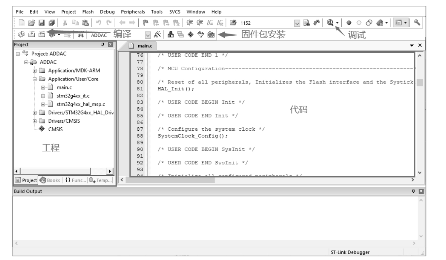This screenshot has width=446, height=260.
Task: Go to the previous bookmark
Action: point(156,23)
